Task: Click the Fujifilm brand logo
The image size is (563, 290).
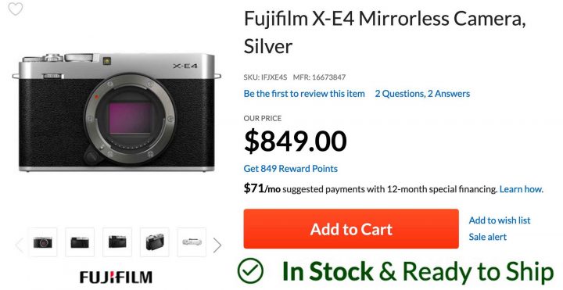Action: (x=116, y=277)
